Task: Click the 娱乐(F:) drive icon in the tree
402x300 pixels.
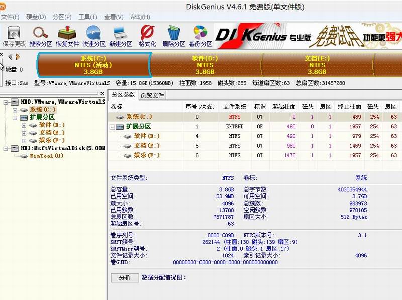Action: pos(33,141)
